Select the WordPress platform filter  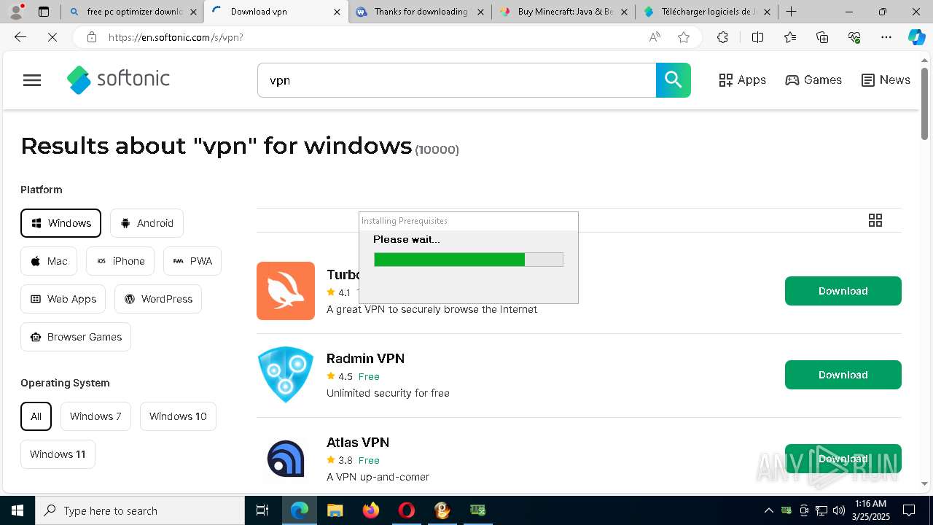pyautogui.click(x=158, y=299)
